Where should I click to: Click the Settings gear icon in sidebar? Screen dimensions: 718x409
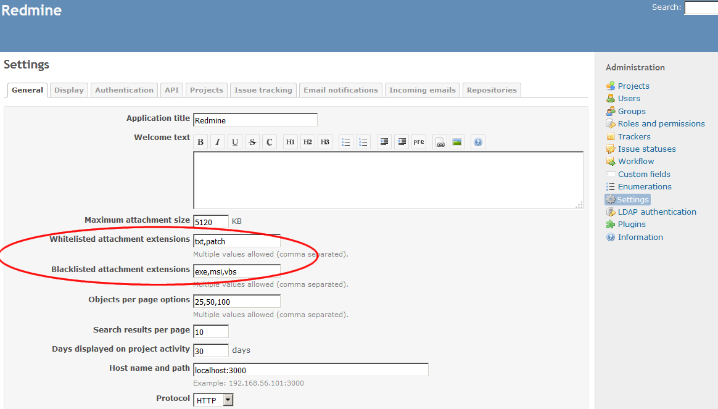point(611,200)
